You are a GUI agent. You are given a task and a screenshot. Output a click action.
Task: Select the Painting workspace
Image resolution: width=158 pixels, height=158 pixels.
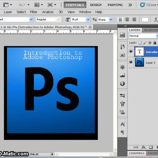[115, 5]
